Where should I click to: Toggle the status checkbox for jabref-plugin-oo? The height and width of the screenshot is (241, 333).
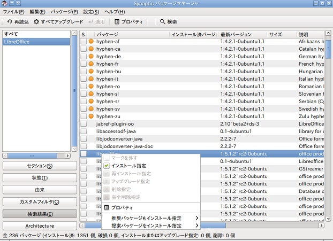[x=84, y=124]
